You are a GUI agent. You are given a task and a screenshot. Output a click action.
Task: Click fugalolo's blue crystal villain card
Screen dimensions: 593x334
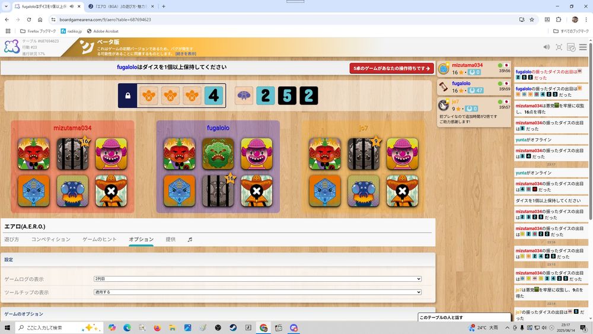(x=179, y=191)
